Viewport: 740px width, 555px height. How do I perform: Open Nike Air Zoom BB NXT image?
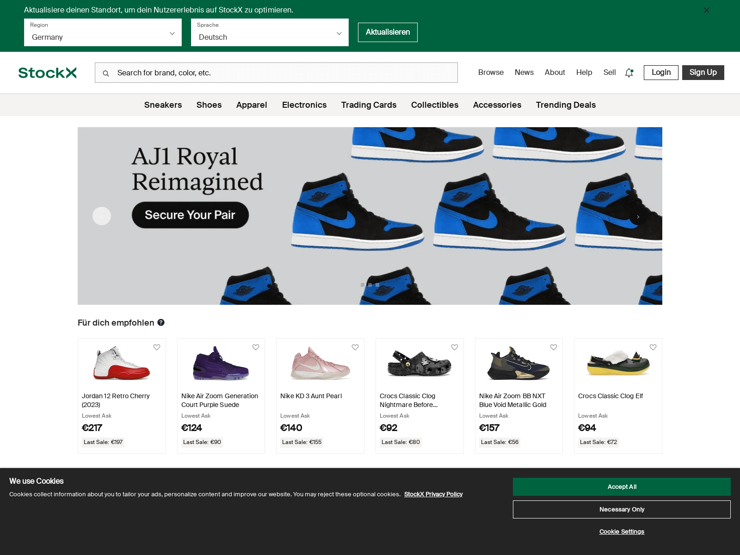tap(518, 363)
